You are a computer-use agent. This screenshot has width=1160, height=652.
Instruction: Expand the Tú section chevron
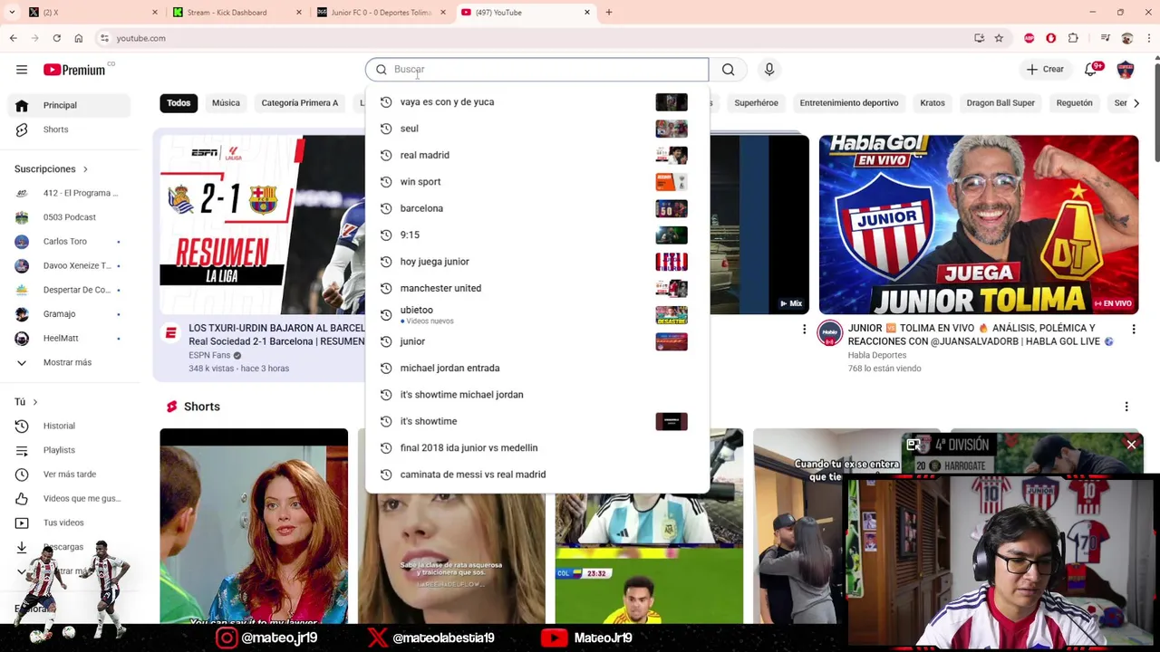click(x=35, y=402)
